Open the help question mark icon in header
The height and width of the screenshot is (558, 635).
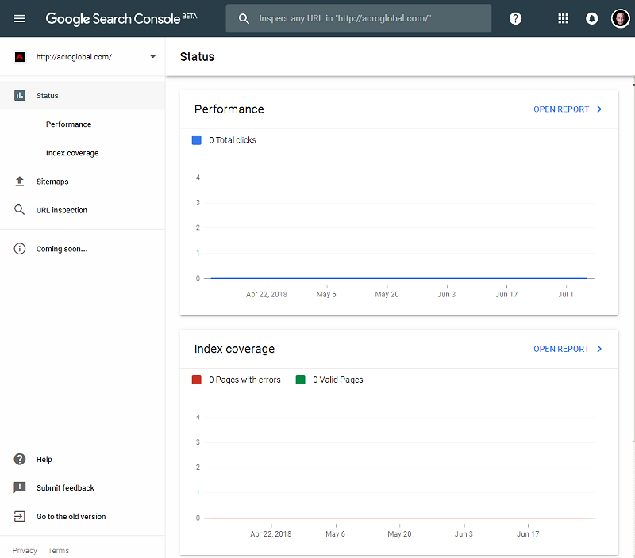point(515,18)
